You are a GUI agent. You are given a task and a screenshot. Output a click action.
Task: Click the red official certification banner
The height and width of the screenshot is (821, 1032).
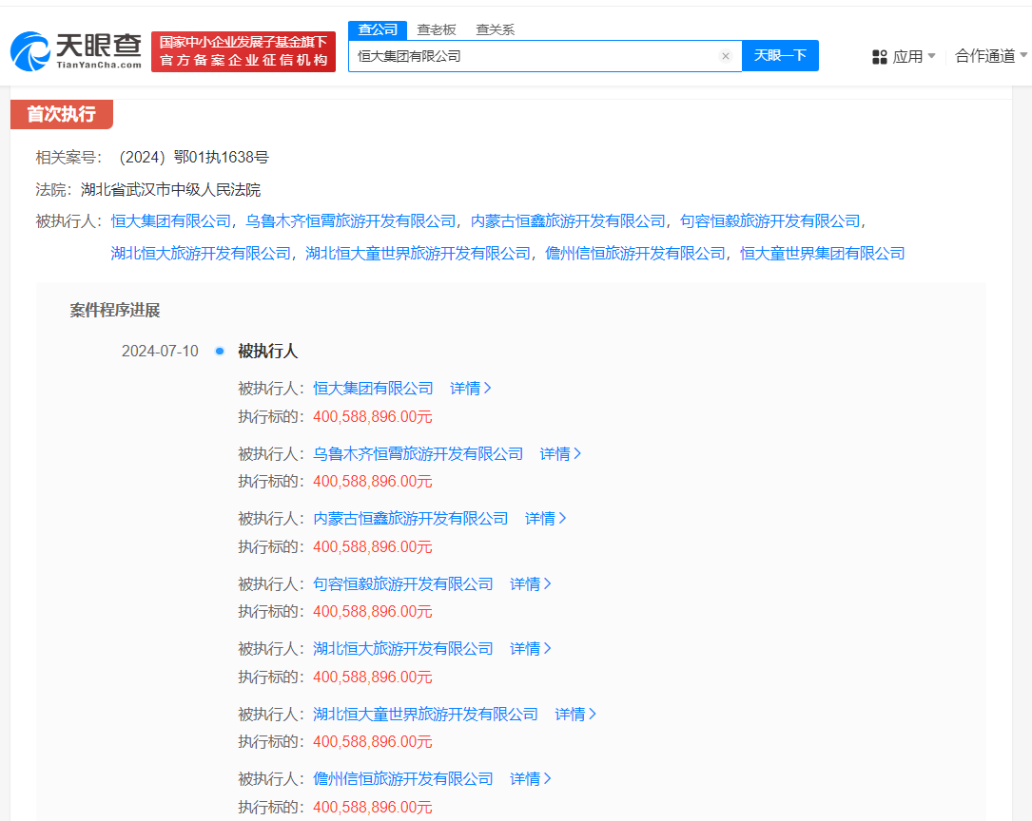coord(243,50)
